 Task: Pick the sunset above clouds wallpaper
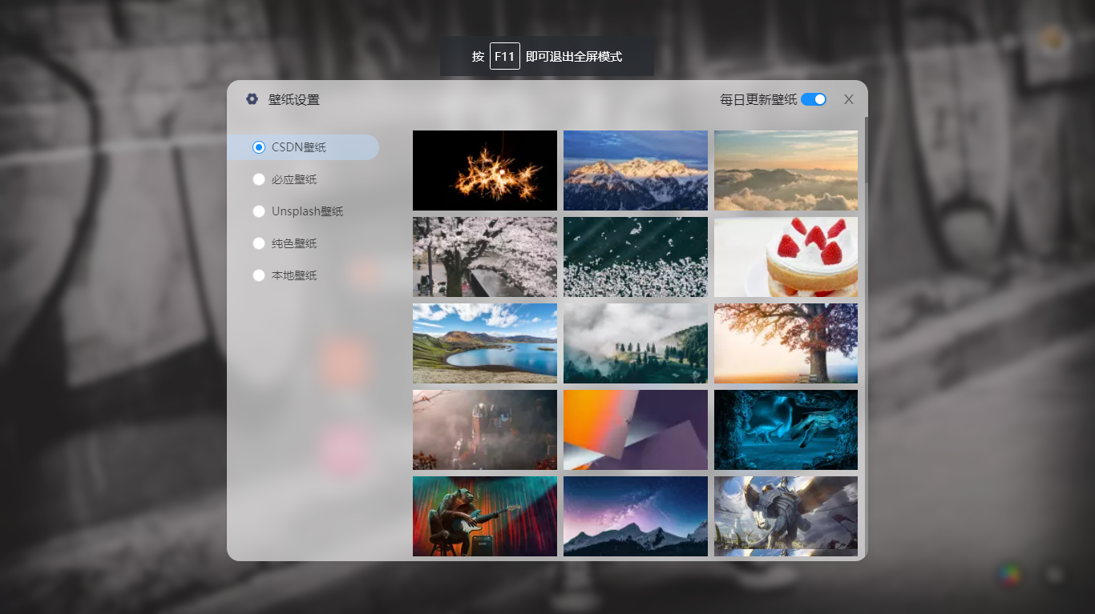(786, 171)
